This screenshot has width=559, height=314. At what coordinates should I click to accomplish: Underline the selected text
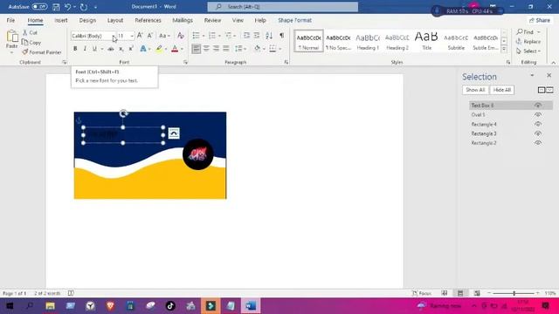click(94, 49)
